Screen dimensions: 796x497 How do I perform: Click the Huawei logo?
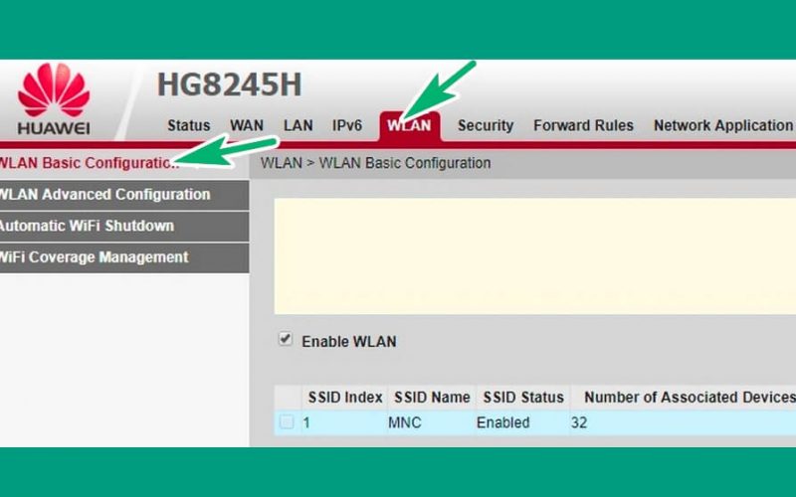pos(54,98)
